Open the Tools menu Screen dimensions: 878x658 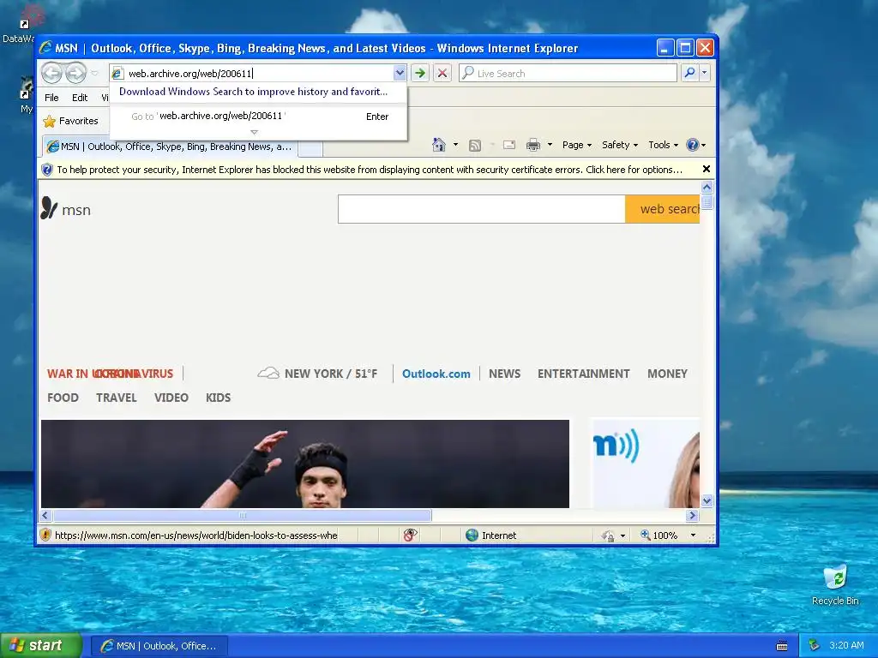pos(663,145)
